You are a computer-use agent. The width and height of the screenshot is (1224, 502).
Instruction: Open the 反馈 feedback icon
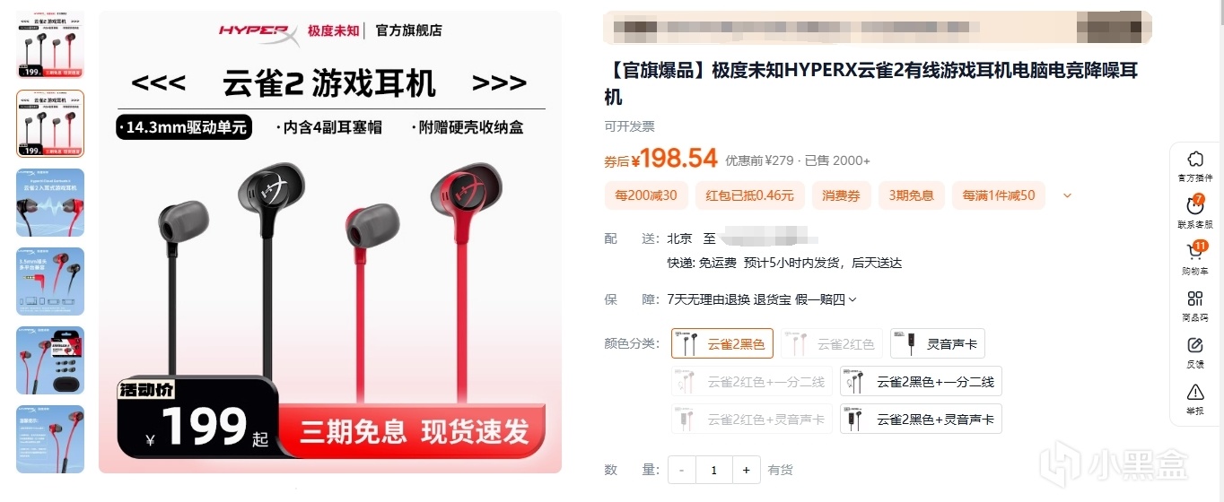click(x=1194, y=353)
